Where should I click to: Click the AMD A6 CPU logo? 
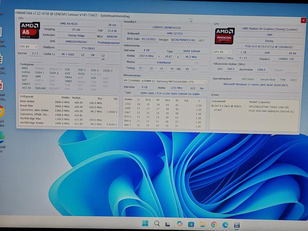tap(30, 30)
